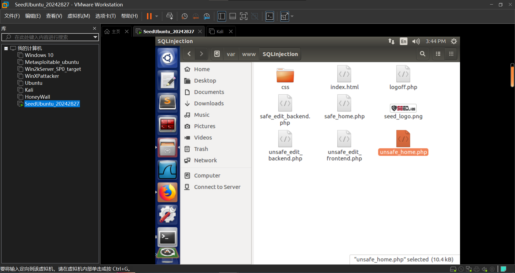Click the SQLInjection path bar button
Screen dimensions: 515x273
point(280,54)
